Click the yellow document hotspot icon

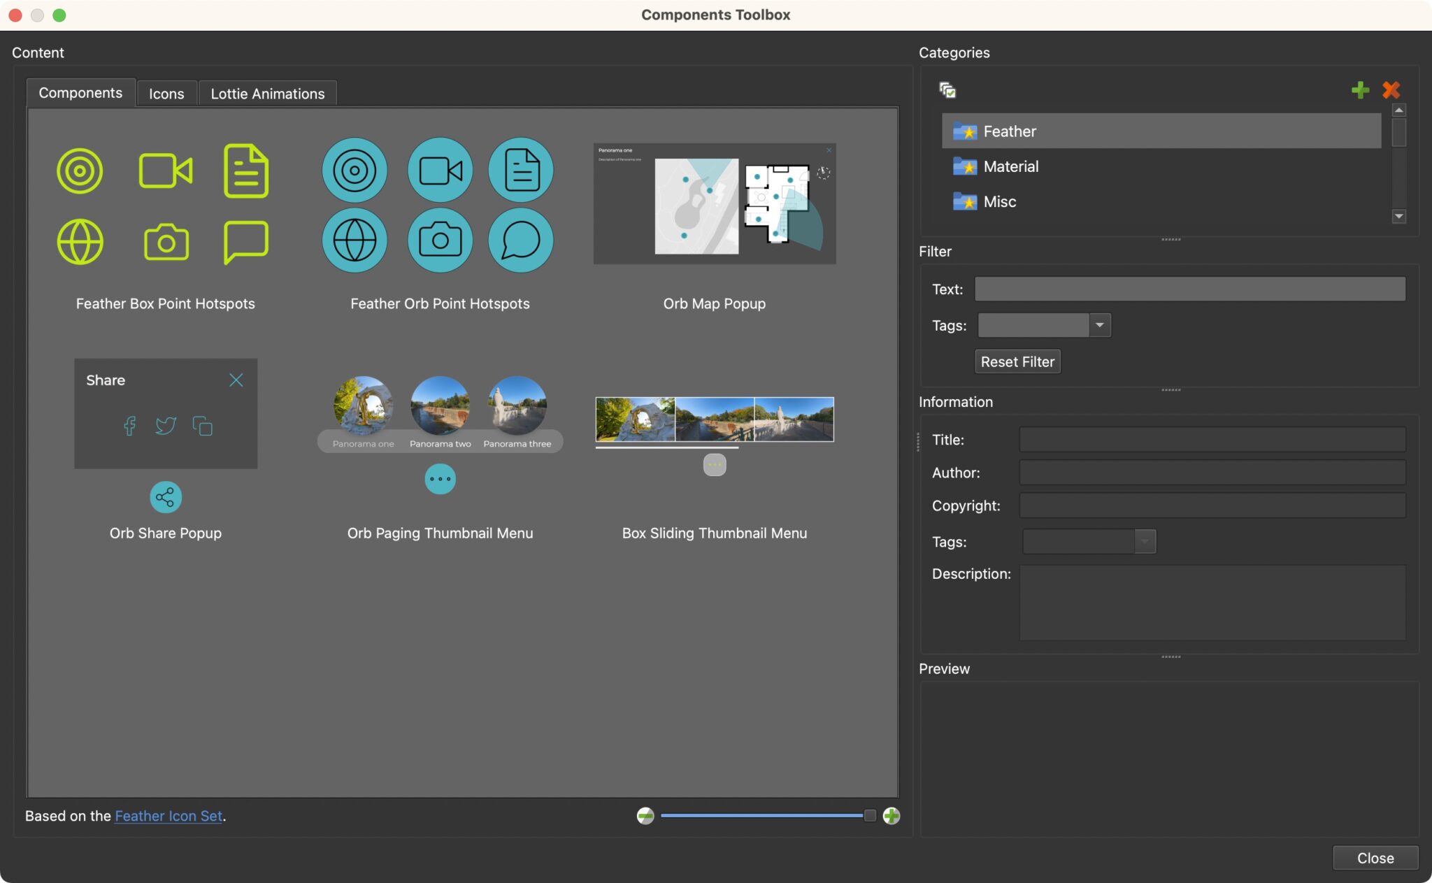[x=246, y=171]
